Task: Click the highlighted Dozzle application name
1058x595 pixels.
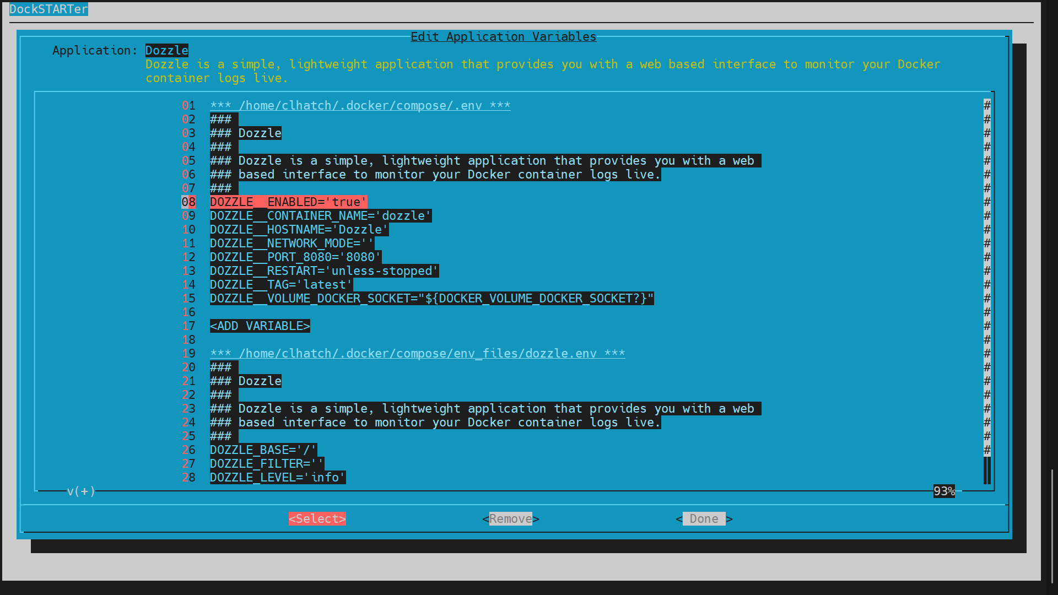Action: [x=167, y=50]
